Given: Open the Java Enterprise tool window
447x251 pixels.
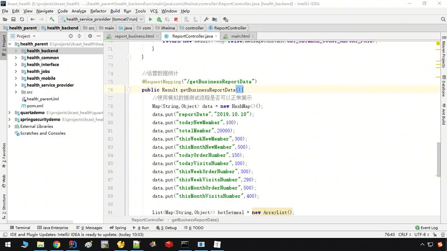Looking at the screenshot, I should [x=53, y=228].
